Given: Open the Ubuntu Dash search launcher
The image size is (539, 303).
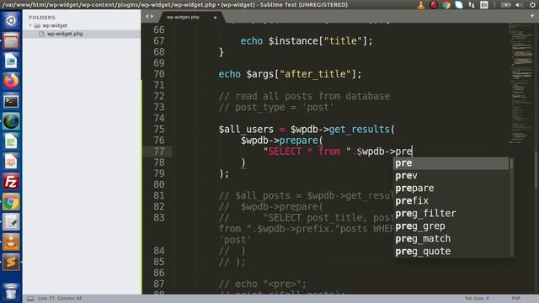Looking at the screenshot, I should 11,20.
